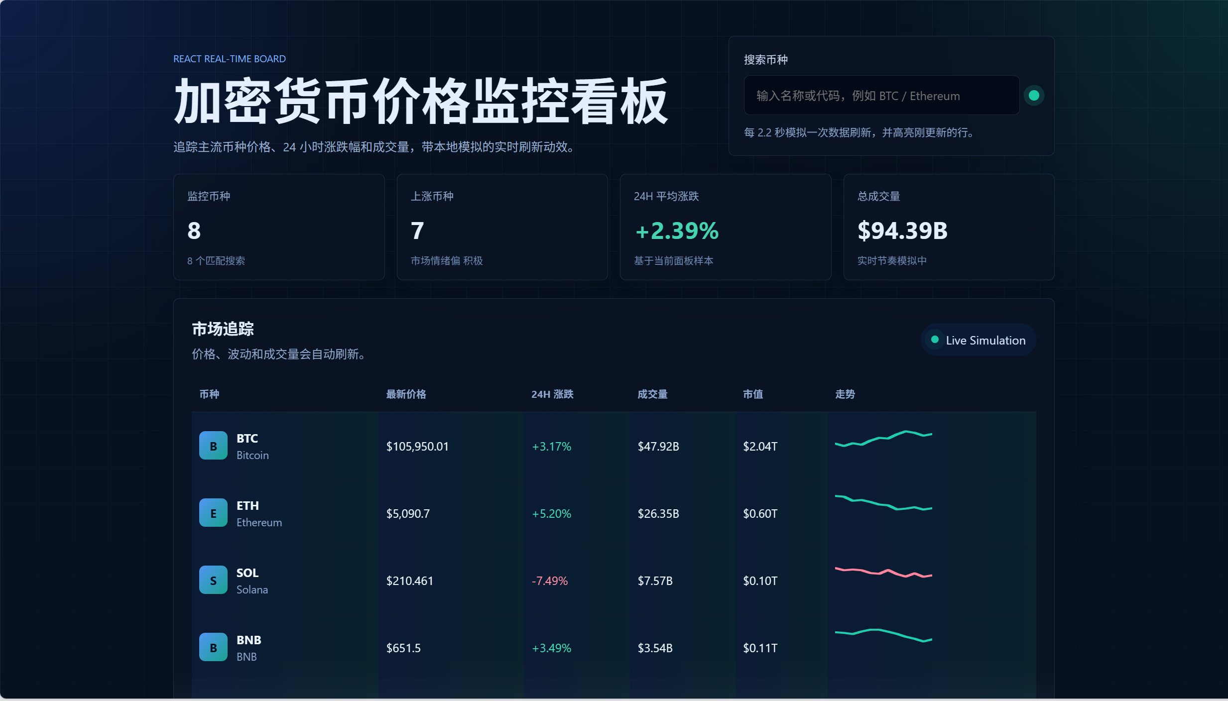
Task: Click the $0.11T market cap cell
Action: tap(760, 648)
